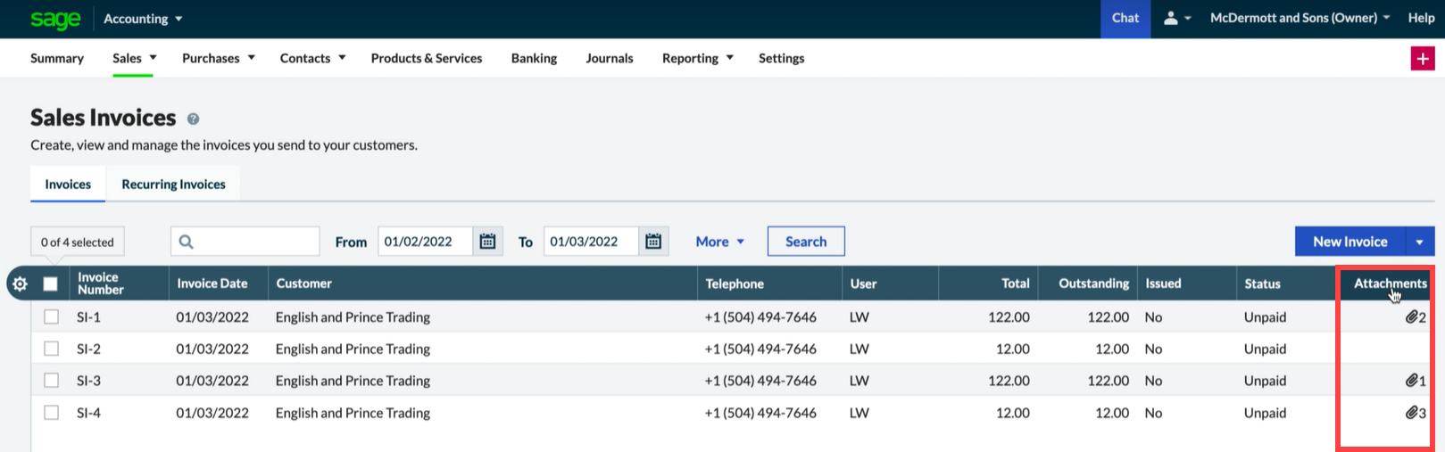Switch to the Recurring Invoices tab
The width and height of the screenshot is (1445, 452).
coord(173,185)
